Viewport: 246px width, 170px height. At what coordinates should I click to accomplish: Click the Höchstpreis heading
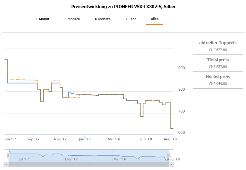point(218,77)
